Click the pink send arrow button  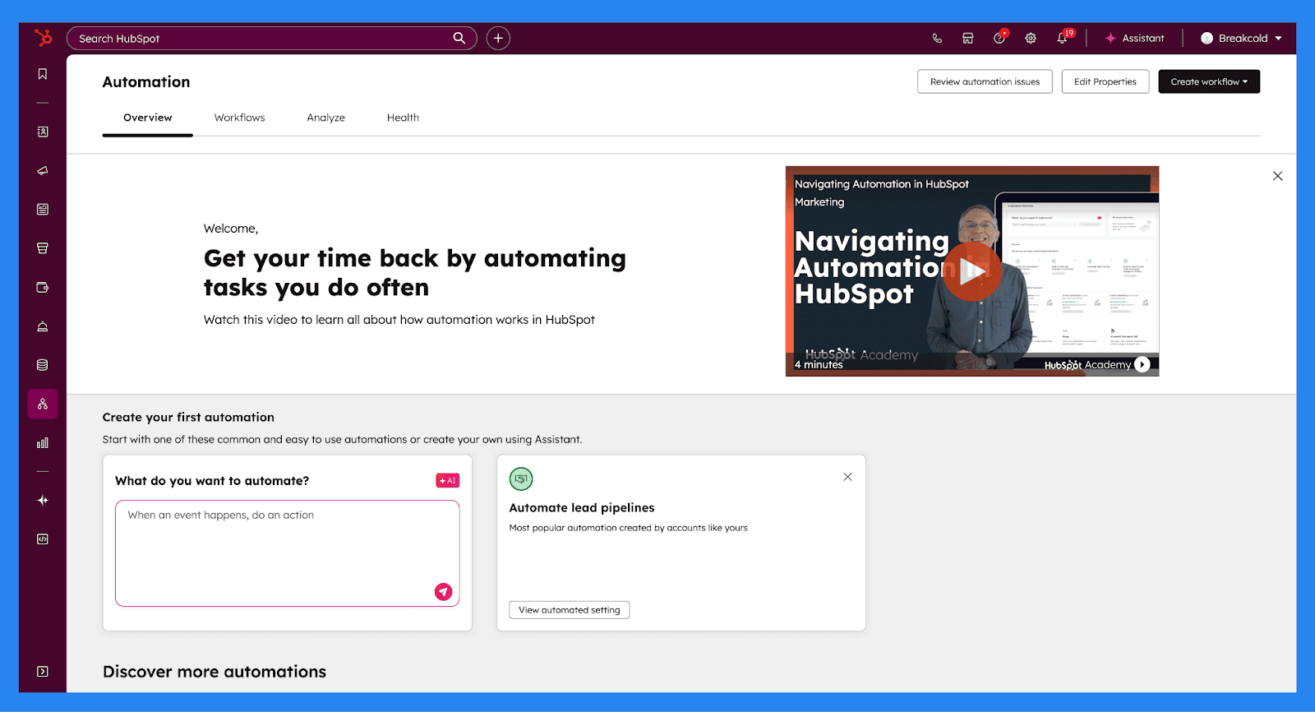(x=444, y=592)
